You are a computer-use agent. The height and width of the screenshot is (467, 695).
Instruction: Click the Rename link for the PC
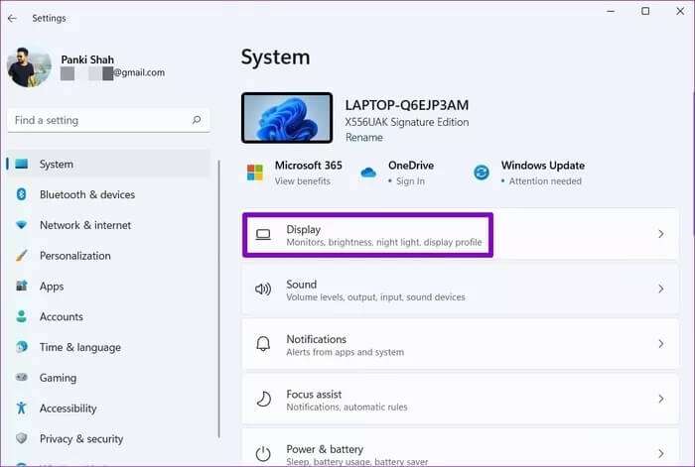point(364,137)
